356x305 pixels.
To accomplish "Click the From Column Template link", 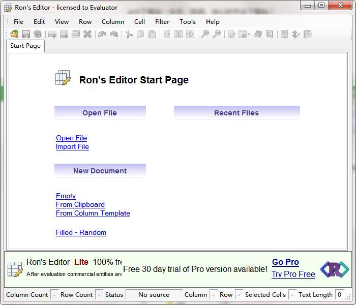I will tap(93, 213).
